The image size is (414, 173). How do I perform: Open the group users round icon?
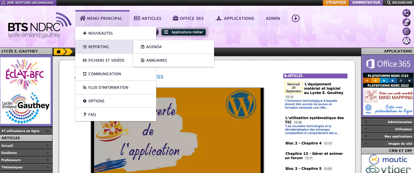pos(406,41)
